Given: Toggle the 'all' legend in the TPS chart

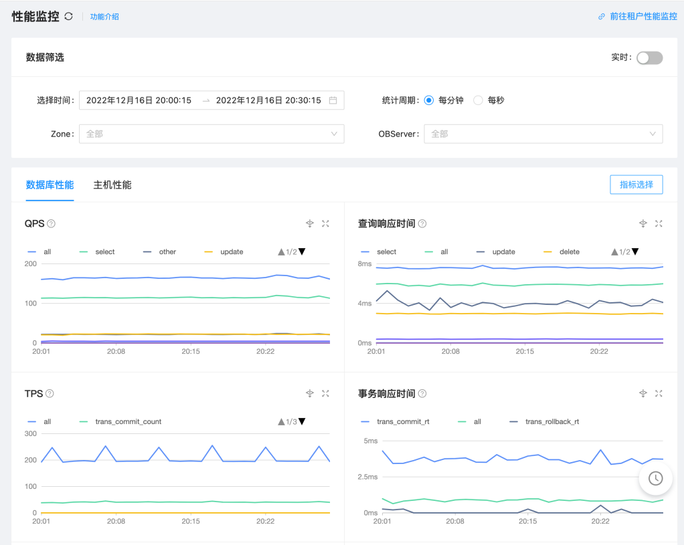Looking at the screenshot, I should coord(39,421).
